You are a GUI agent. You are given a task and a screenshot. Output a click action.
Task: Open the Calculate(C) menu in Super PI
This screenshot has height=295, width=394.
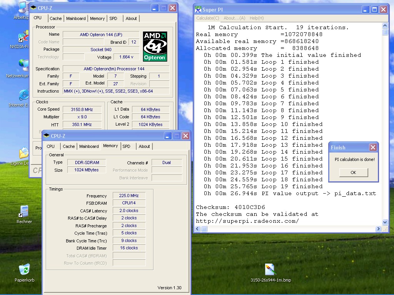[207, 18]
